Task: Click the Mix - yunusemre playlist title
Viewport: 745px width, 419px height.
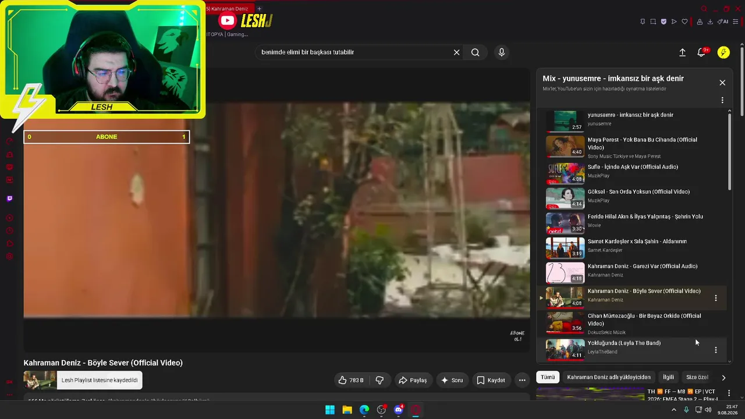Action: [x=613, y=79]
